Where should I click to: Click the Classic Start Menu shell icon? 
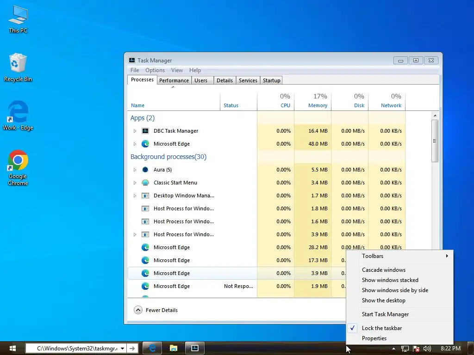[x=145, y=183]
